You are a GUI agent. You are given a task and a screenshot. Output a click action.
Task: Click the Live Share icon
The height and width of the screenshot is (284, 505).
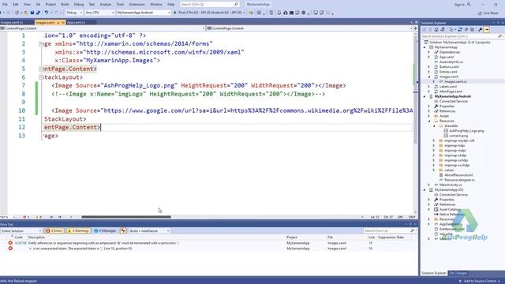pyautogui.click(x=480, y=13)
